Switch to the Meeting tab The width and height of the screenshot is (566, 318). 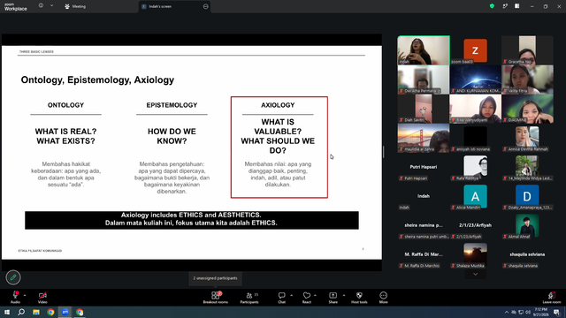coord(75,6)
